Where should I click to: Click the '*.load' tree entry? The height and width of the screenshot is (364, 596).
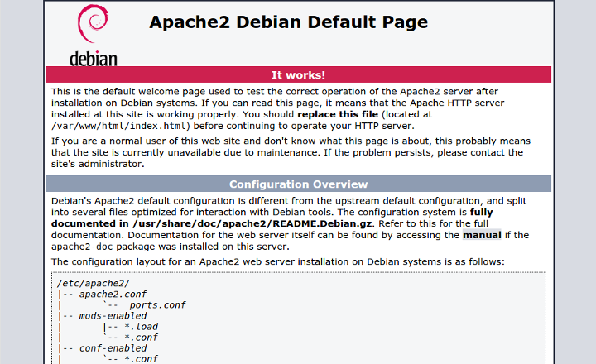tap(141, 327)
